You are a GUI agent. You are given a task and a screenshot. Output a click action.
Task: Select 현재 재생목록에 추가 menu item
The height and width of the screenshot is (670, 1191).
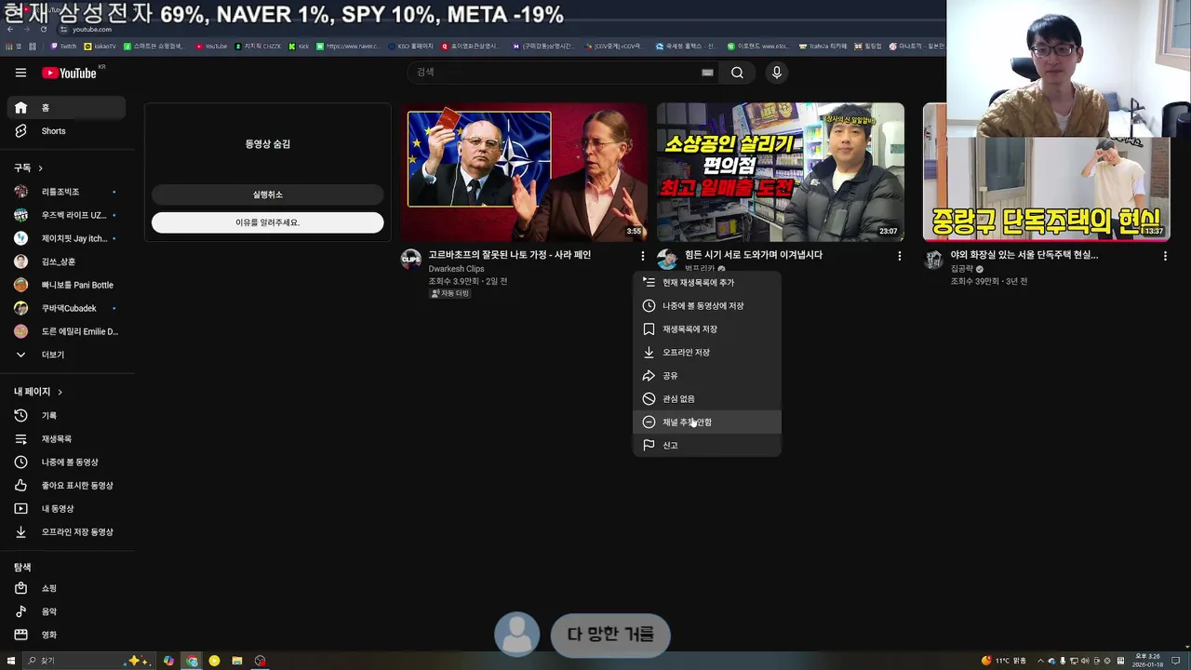click(x=707, y=282)
